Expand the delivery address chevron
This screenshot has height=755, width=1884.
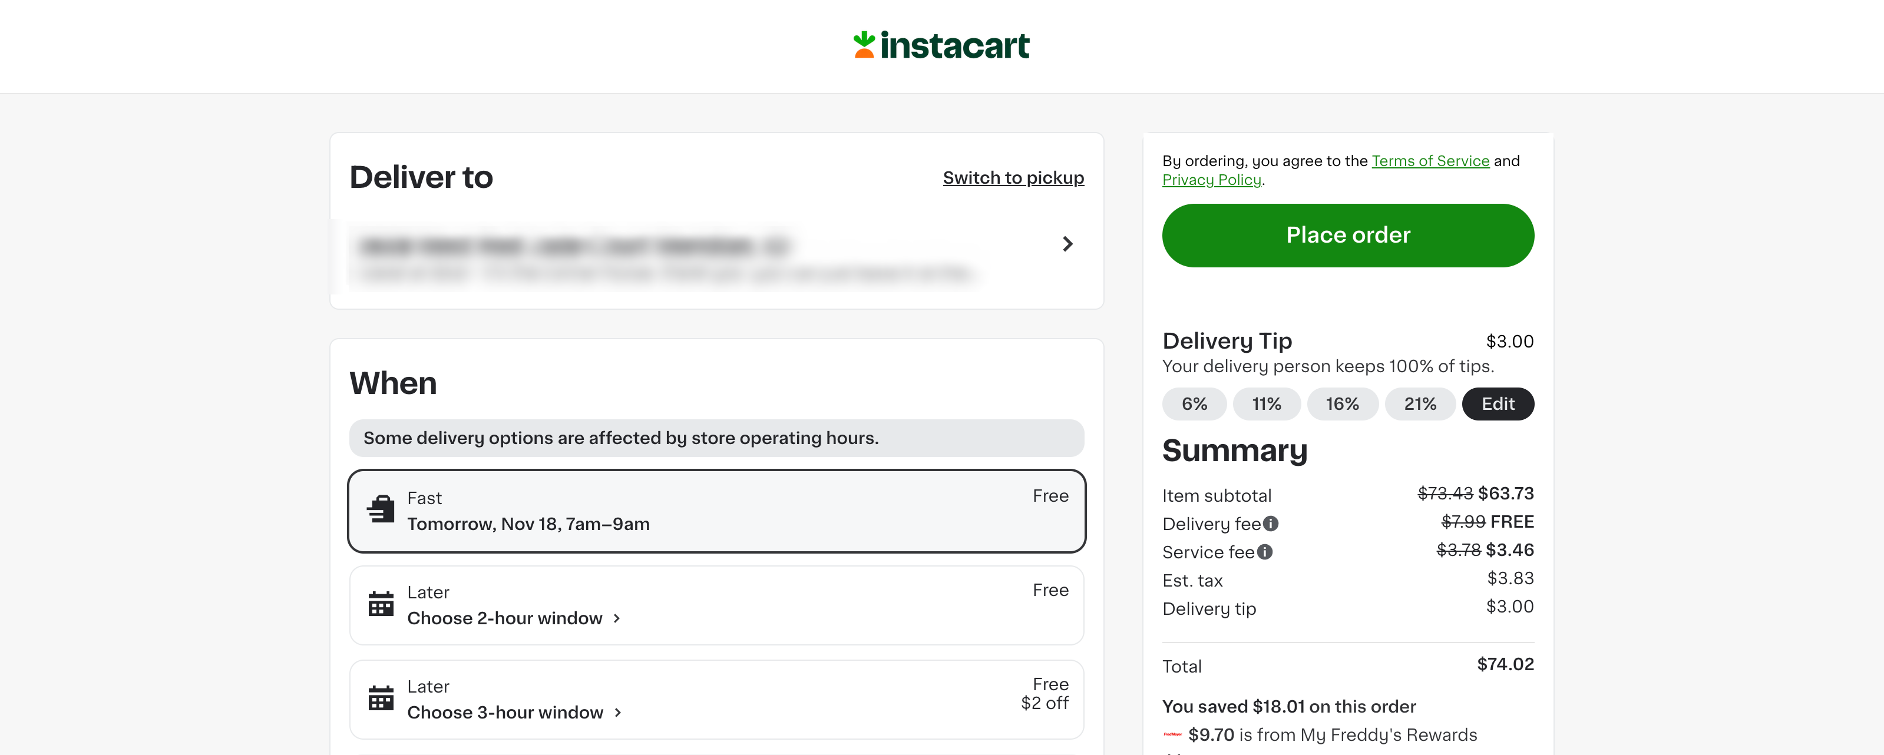[x=1067, y=244]
